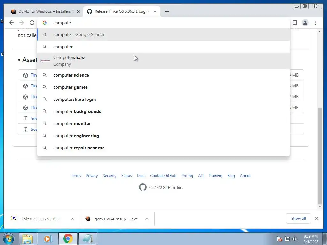Open the Status footer link
Screen dimensions: 327x245
(126, 176)
